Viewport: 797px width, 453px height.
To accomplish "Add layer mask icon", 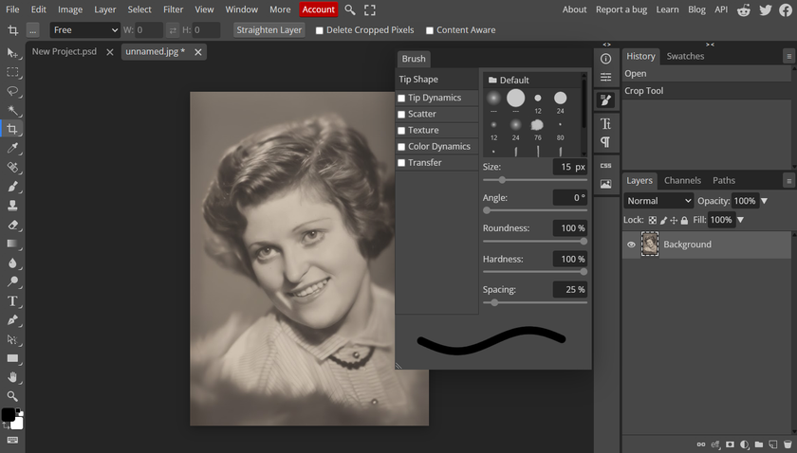I will (730, 444).
